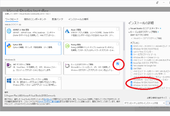
Task: Open the サード パーティに関する通知 link
Action: tap(49, 102)
